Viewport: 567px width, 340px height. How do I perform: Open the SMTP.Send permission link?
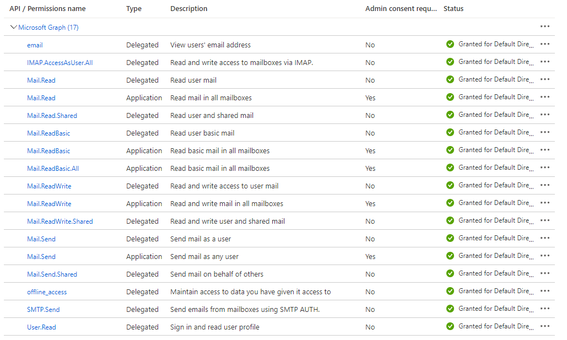tap(42, 309)
